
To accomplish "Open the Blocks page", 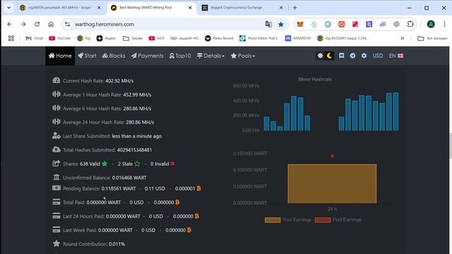I will tap(114, 56).
